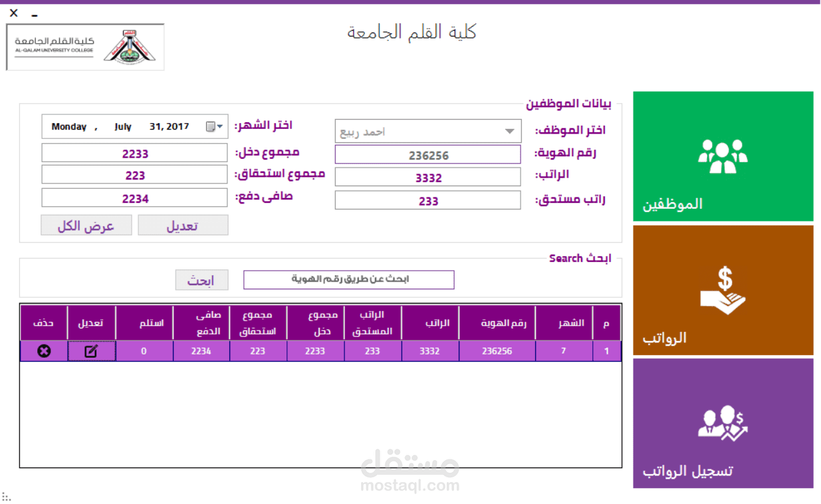Click the delete X icon for the record
Viewport: 821px width, 504px height.
(x=43, y=350)
